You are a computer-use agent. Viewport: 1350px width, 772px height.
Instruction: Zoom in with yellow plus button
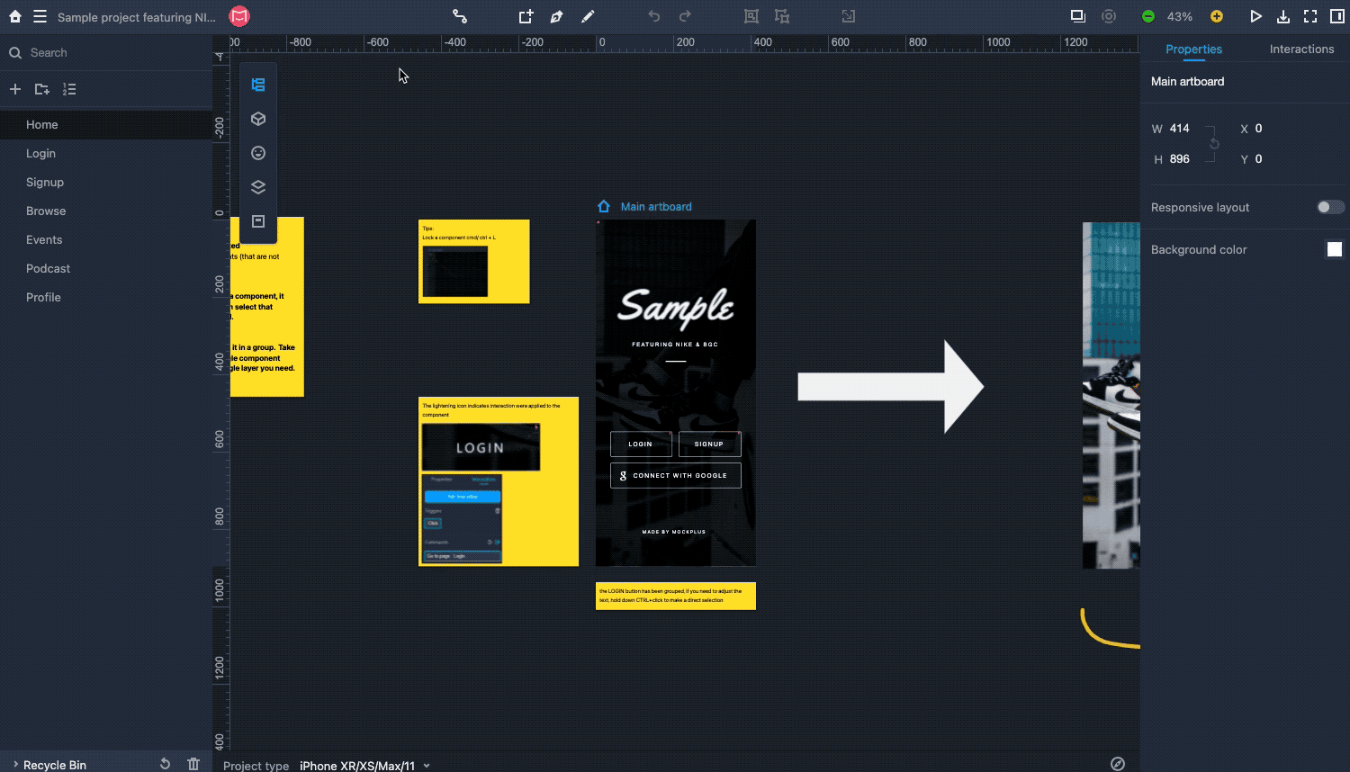1217,16
